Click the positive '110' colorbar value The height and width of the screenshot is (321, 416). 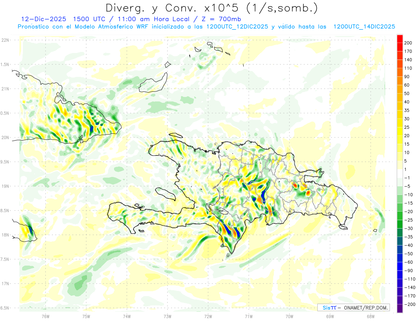[x=408, y=68]
